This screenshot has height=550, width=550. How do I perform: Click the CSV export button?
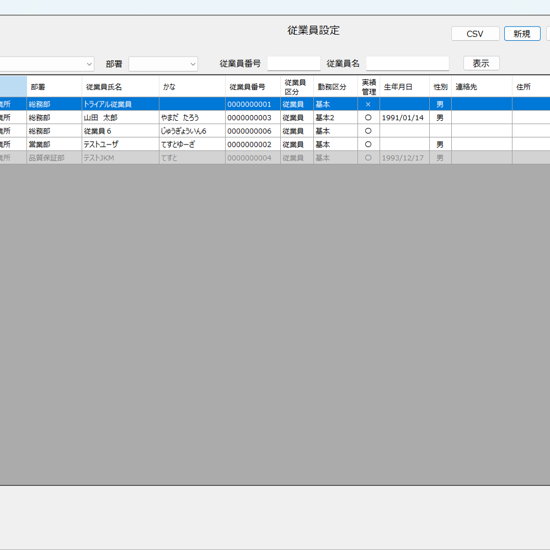point(475,34)
